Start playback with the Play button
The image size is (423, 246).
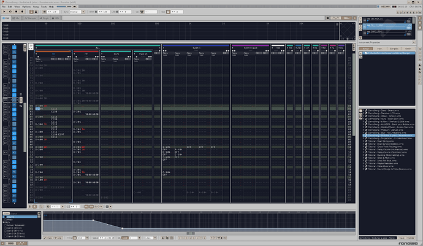4,12
